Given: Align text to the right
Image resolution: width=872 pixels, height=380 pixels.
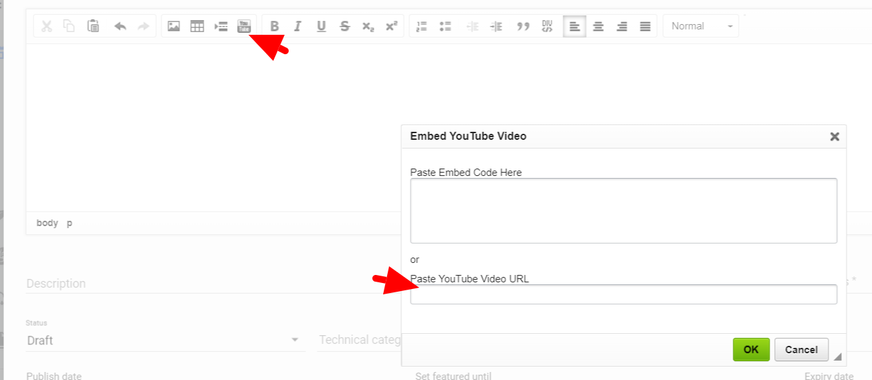Looking at the screenshot, I should click(622, 26).
